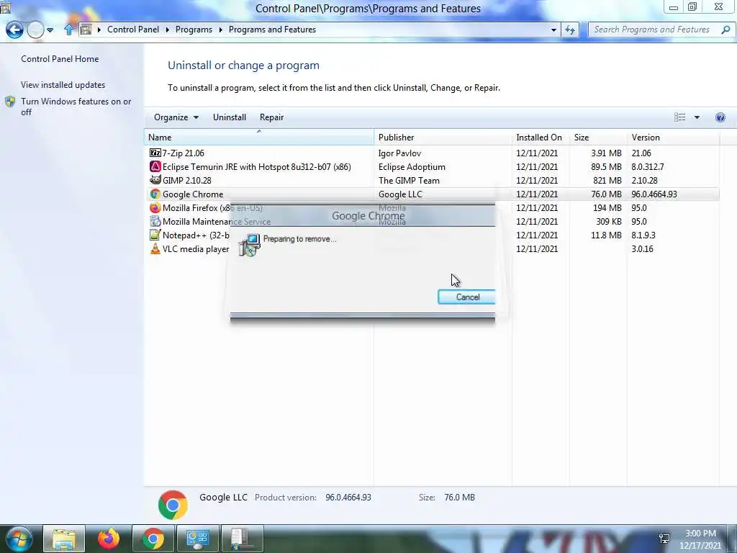Switch to Control Panel taskbar button
This screenshot has height=553, width=737.
pyautogui.click(x=197, y=539)
